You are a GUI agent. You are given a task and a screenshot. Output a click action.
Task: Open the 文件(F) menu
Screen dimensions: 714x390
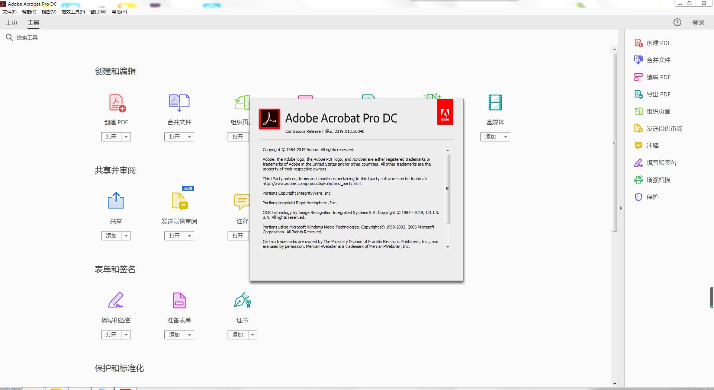click(10, 12)
